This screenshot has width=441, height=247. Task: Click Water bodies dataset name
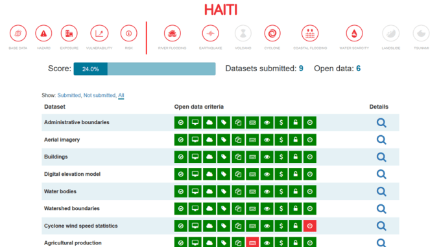[x=60, y=191]
